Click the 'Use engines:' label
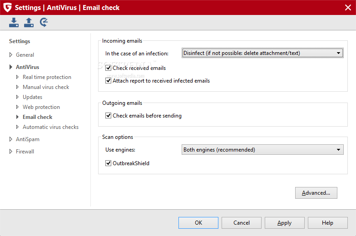The height and width of the screenshot is (236, 356). [120, 150]
